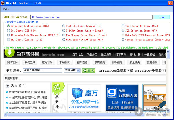The width and height of the screenshot is (174, 120).
Task: Select Directory Listing Issue (ALL) option
Action: (8, 26)
